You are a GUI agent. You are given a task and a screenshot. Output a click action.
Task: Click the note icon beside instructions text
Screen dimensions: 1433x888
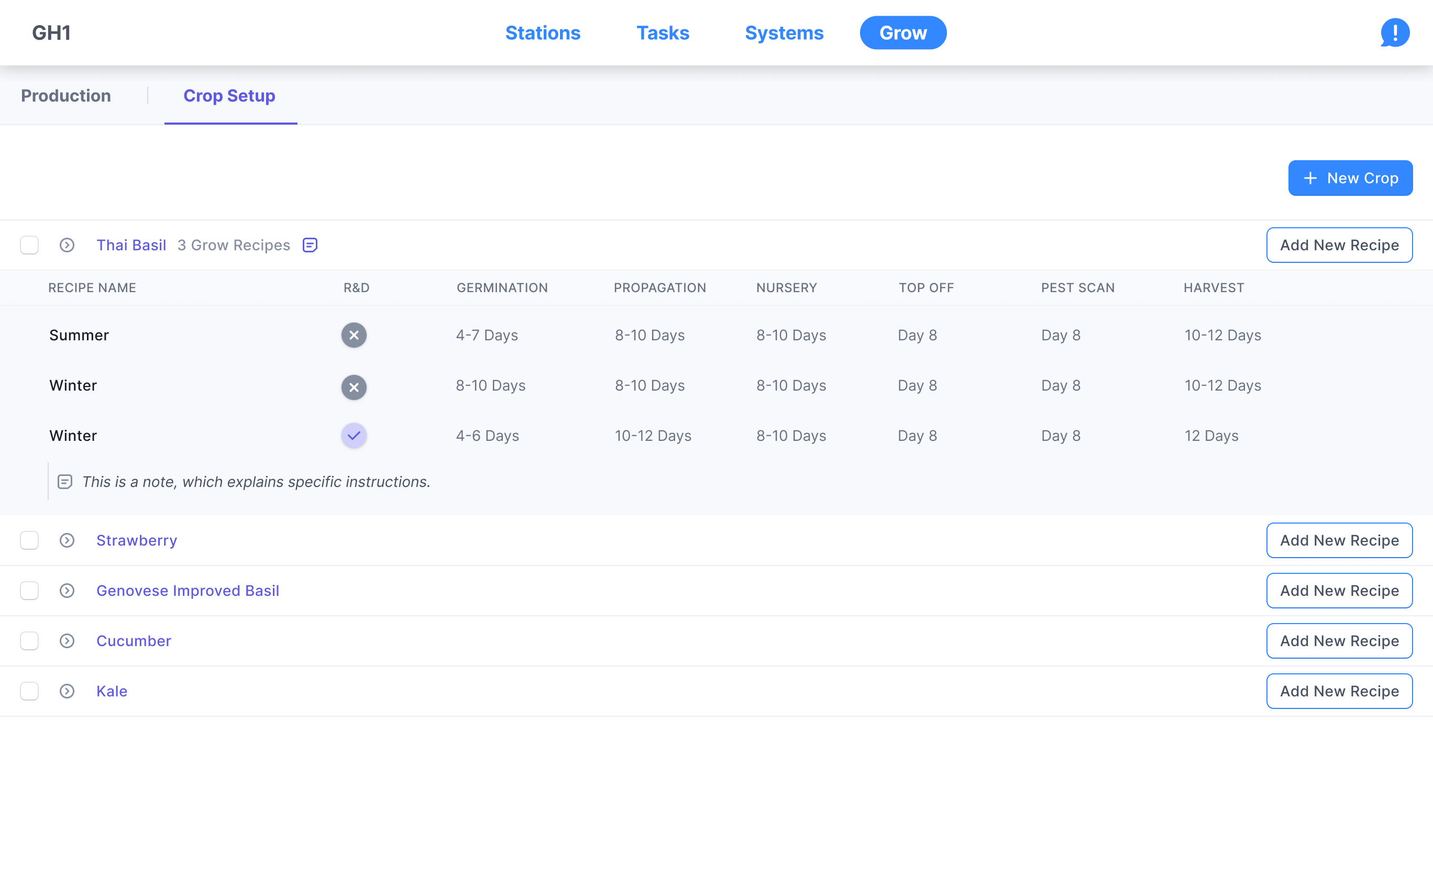coord(64,482)
